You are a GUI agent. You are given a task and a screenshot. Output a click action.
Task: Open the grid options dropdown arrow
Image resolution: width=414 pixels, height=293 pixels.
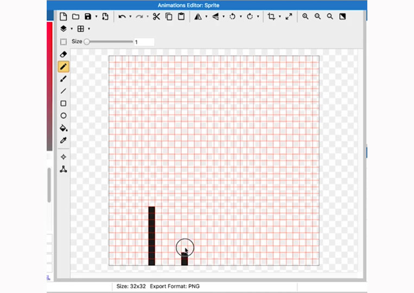(x=89, y=29)
